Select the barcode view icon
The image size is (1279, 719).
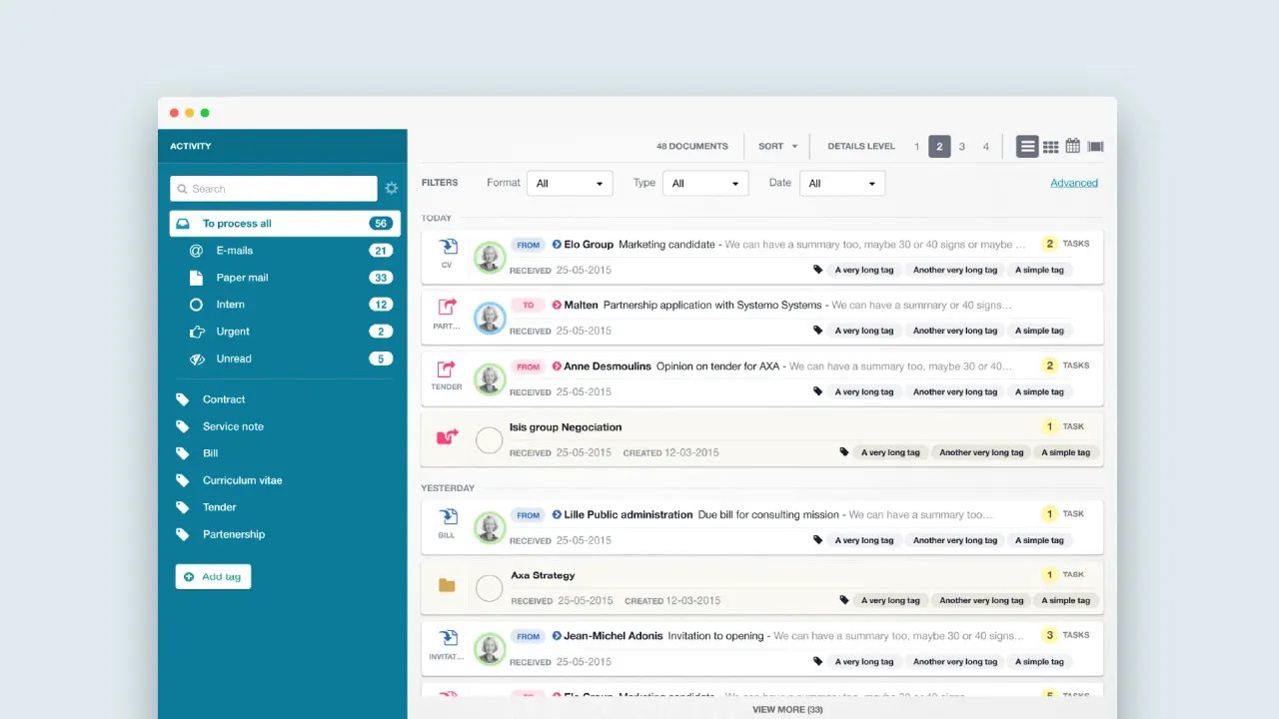click(x=1095, y=147)
